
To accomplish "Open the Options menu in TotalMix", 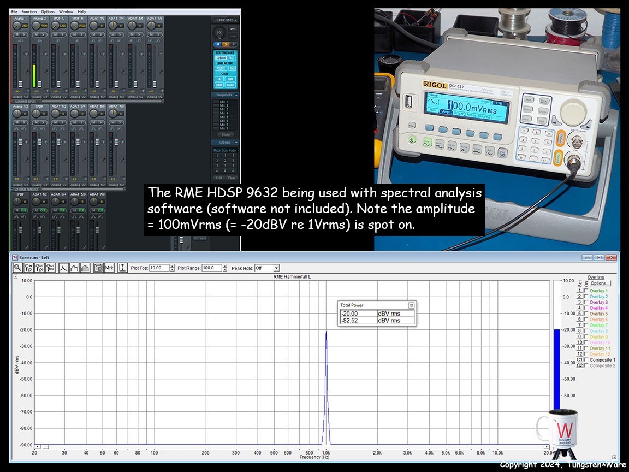I will pos(48,11).
